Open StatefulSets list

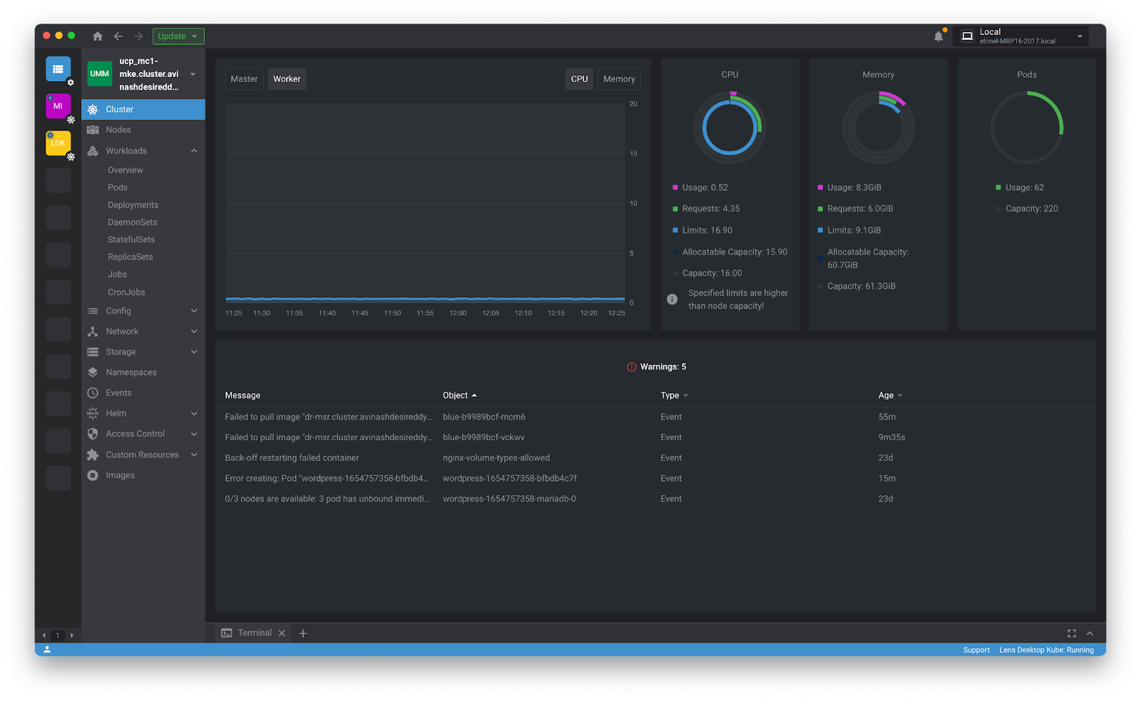[x=131, y=240]
